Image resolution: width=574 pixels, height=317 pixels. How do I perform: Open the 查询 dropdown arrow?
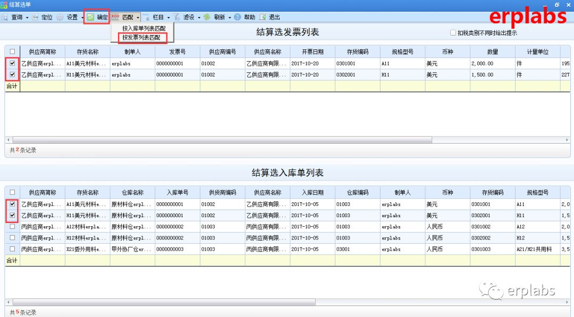click(27, 18)
